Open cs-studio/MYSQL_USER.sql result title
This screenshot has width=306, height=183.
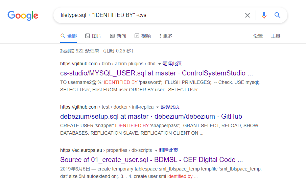157,73
